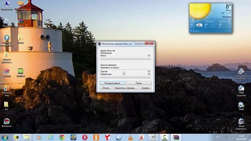Cancel archiving with the Отмена button
Screen dimensions: 251x141
[x=105, y=88]
